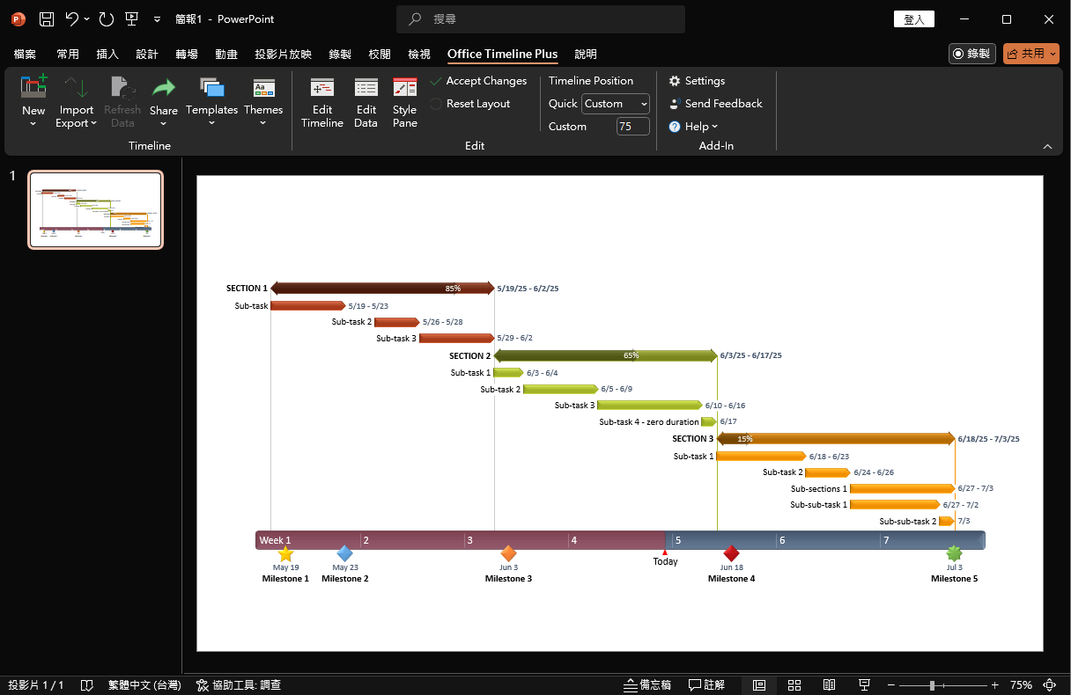Open the Style Pane
Image resolution: width=1071 pixels, height=695 pixels.
(x=405, y=101)
